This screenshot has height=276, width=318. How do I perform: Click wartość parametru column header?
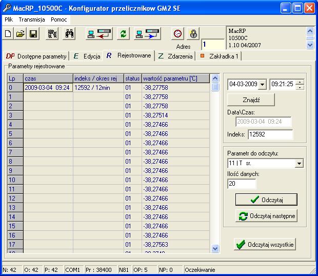[175, 78]
